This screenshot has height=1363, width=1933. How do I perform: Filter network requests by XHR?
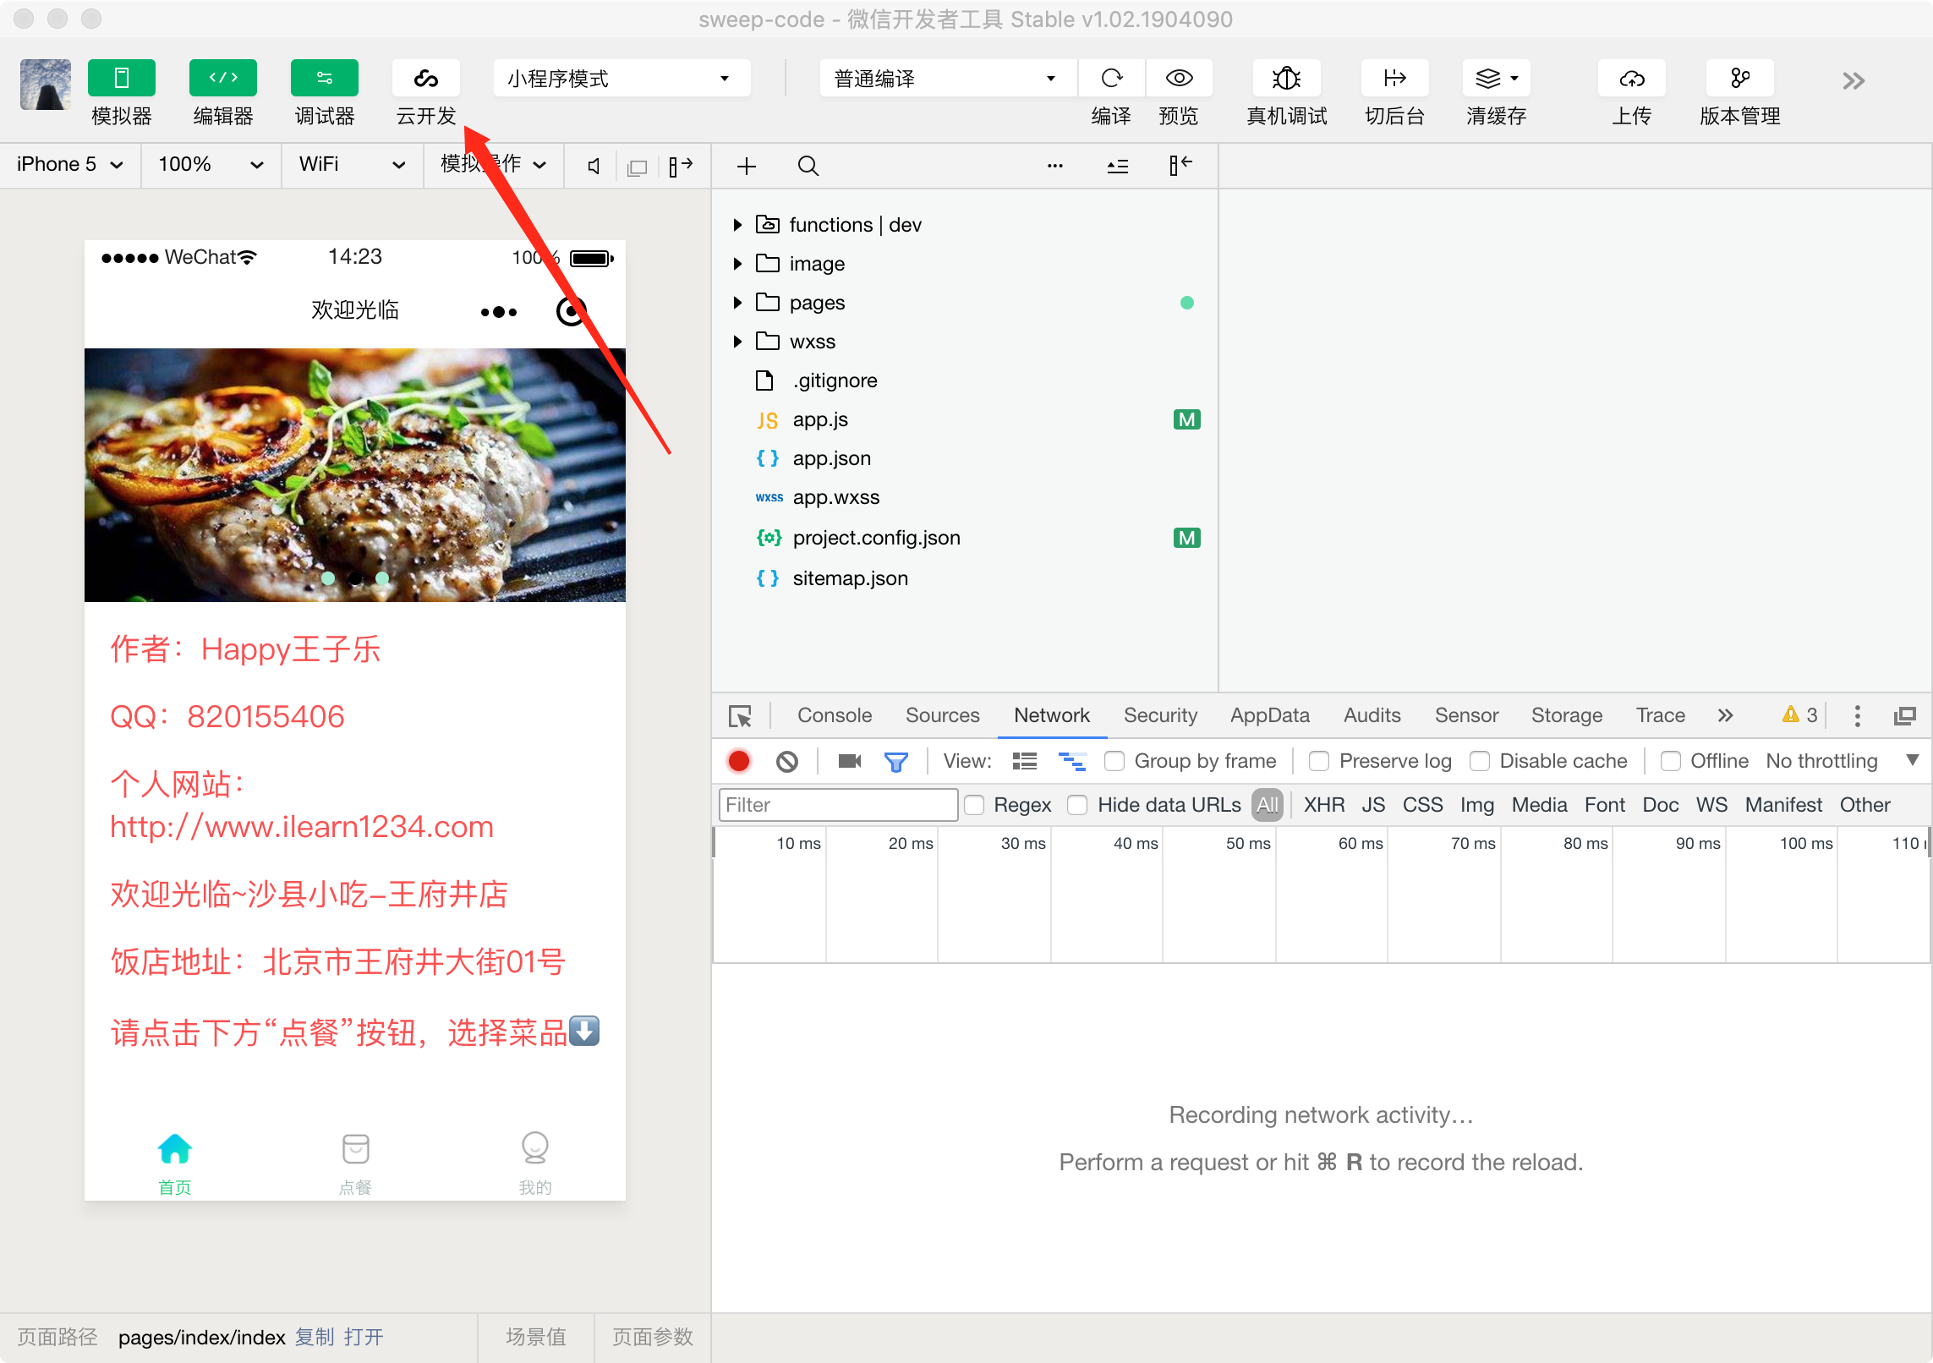point(1323,805)
